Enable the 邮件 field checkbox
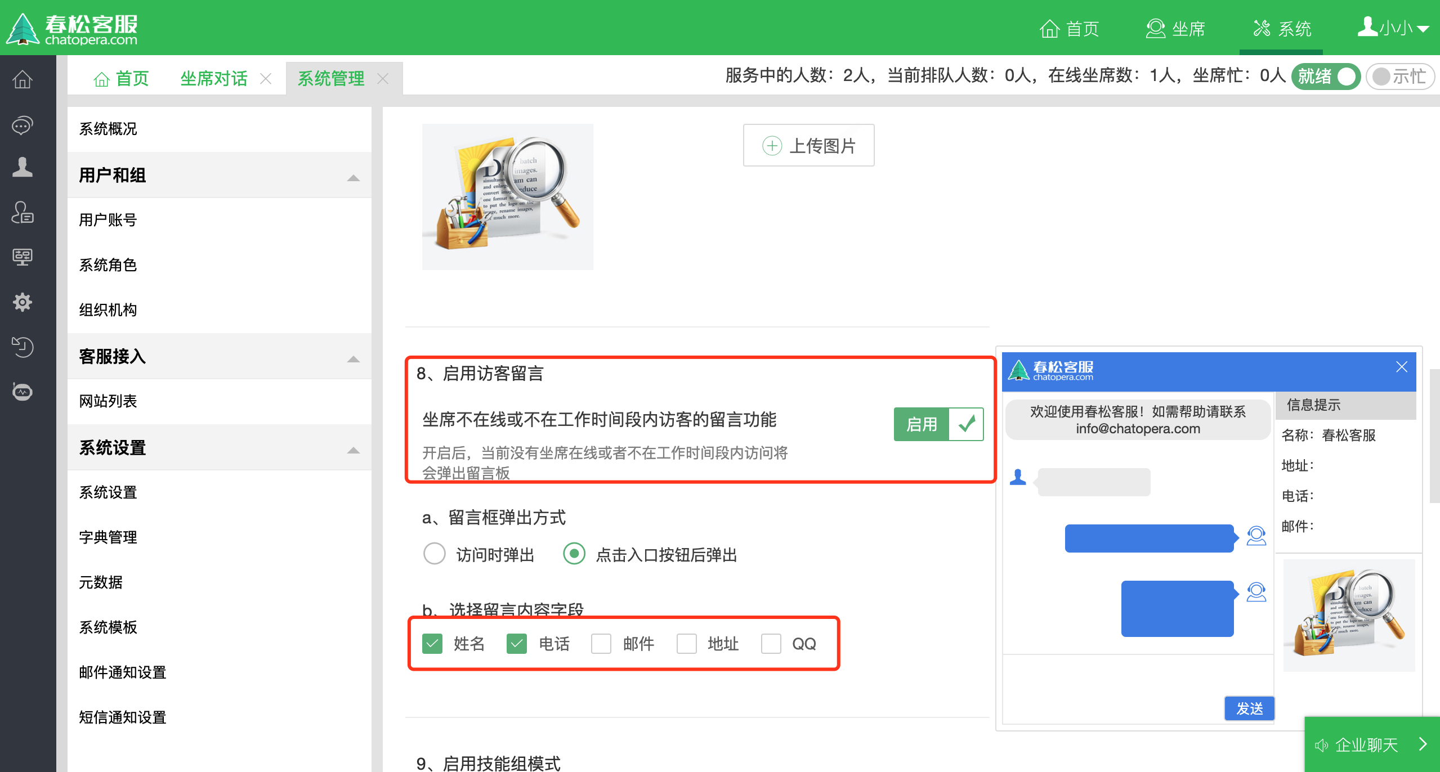 coord(601,644)
